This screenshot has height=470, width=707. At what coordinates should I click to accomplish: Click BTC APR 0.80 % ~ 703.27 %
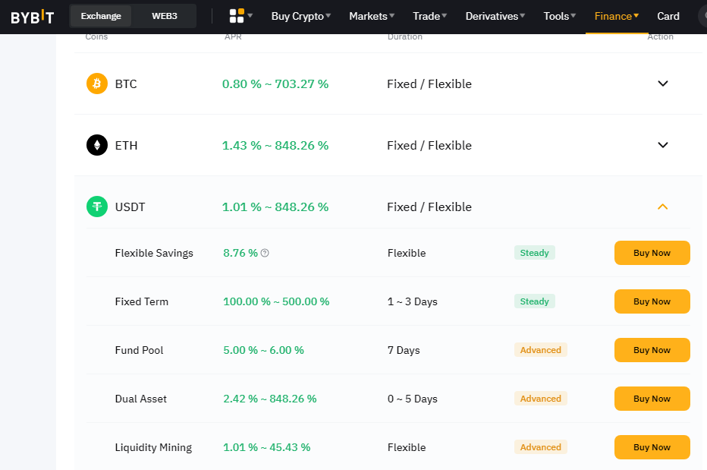coord(275,84)
